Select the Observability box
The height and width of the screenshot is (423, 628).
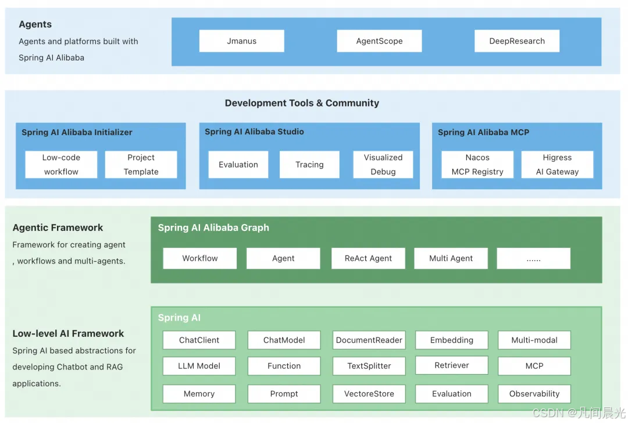point(534,394)
